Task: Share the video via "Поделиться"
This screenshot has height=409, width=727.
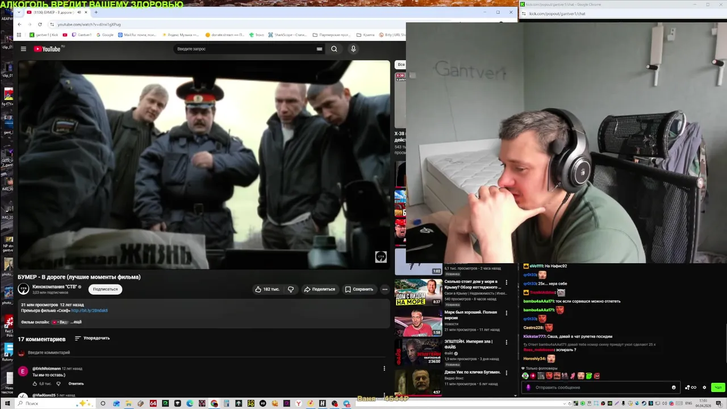Action: tap(319, 289)
